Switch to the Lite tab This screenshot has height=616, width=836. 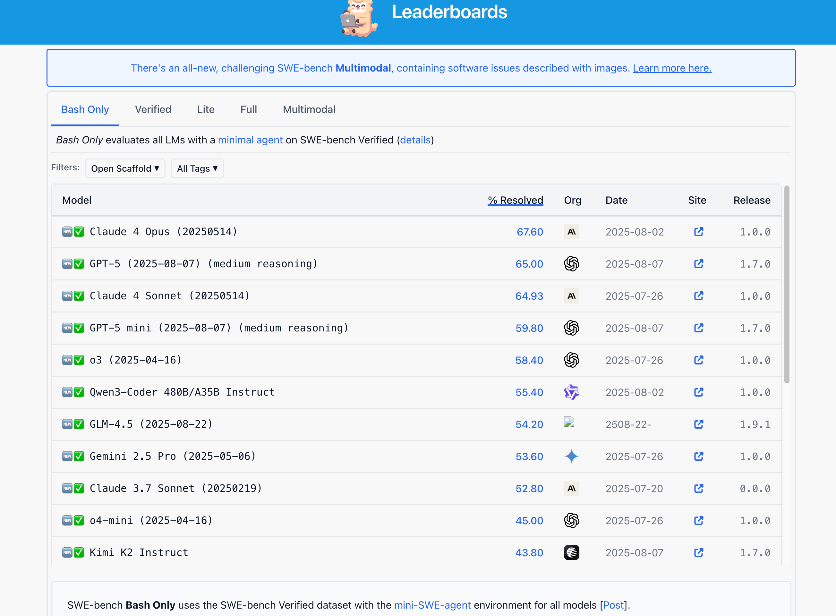206,110
